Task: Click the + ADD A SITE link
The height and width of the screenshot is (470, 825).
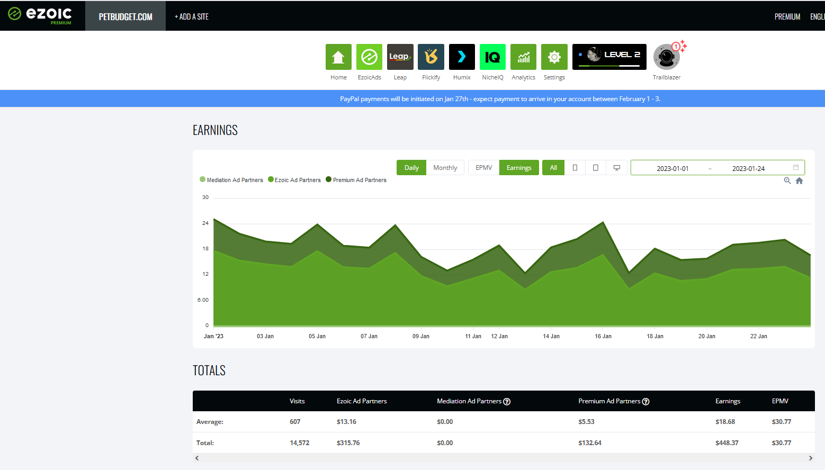Action: point(192,16)
